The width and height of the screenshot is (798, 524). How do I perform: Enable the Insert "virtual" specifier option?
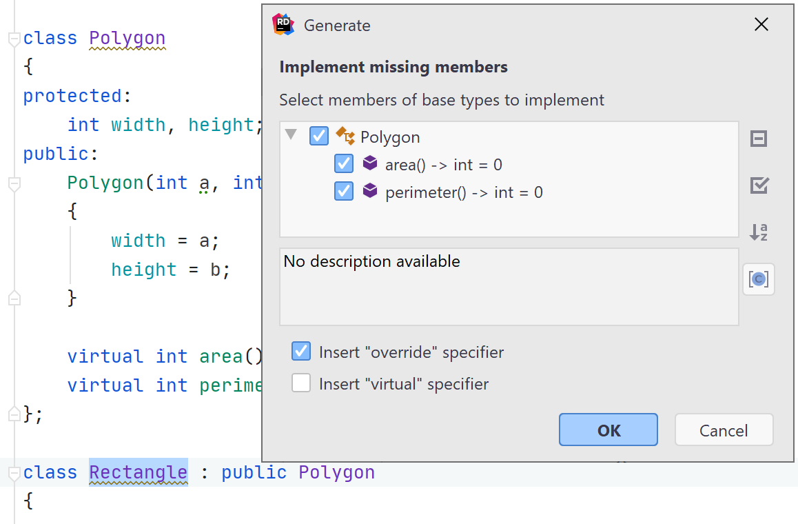tap(301, 383)
